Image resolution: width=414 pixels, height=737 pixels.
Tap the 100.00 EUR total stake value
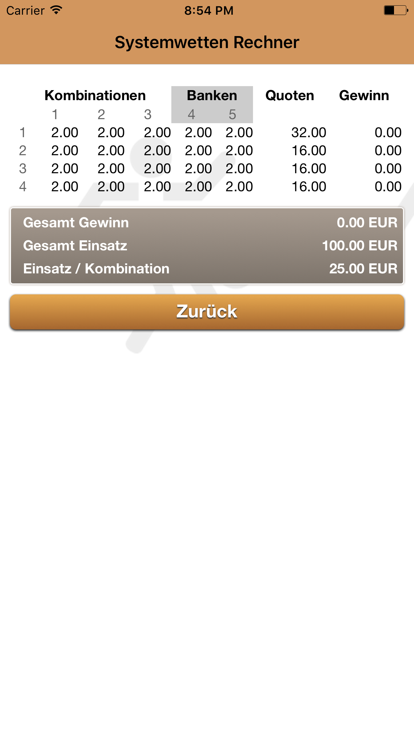[x=360, y=246]
